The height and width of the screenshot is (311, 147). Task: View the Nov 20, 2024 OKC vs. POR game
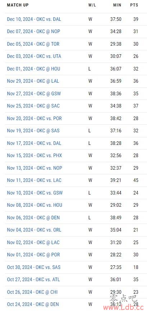pyautogui.click(x=34, y=118)
